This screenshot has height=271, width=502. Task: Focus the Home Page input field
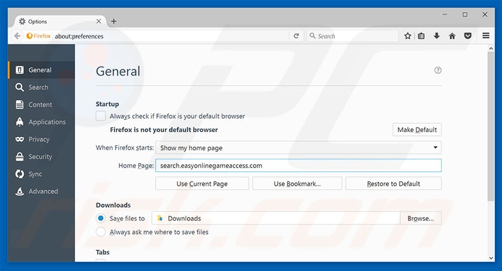click(x=299, y=166)
